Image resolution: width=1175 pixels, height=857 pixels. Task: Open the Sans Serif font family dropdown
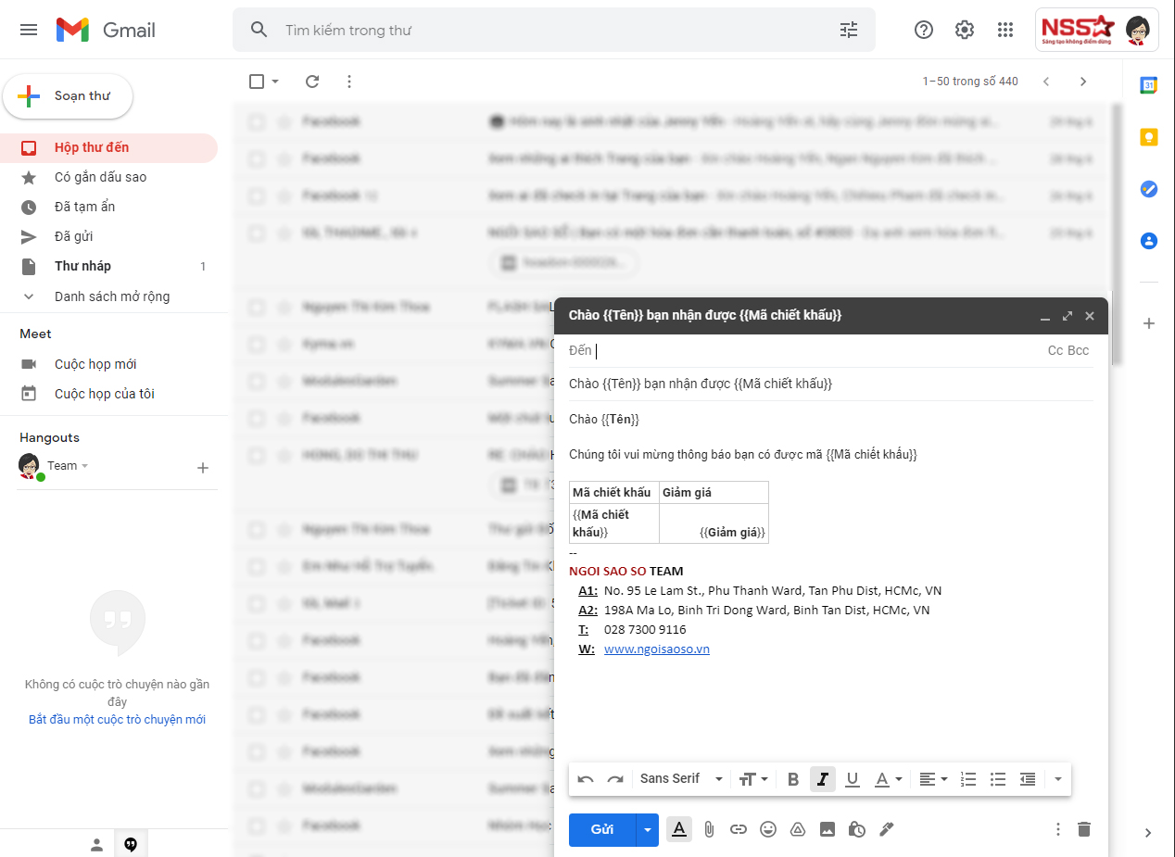pyautogui.click(x=679, y=779)
